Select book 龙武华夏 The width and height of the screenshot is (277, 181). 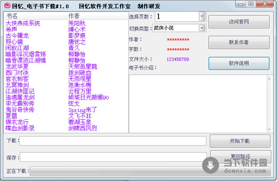(x=17, y=66)
